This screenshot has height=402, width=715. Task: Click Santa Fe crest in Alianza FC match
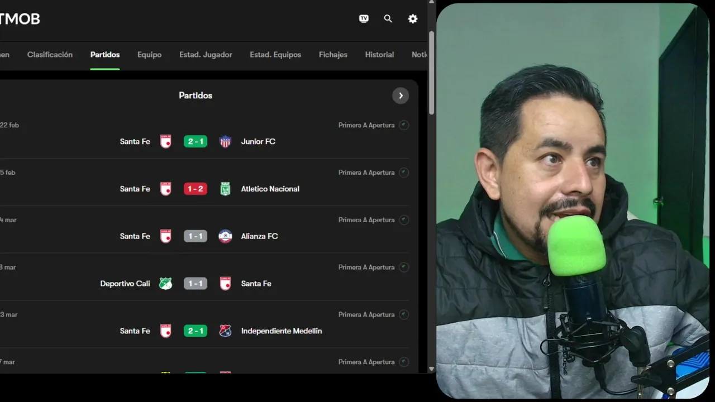[165, 236]
